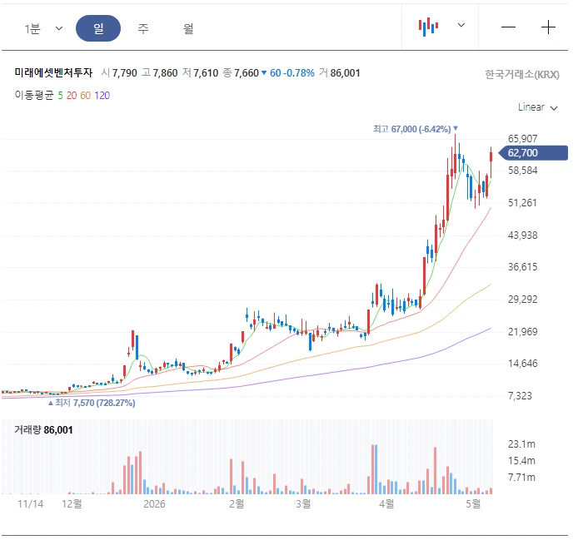Viewport: 583px width, 545px height.
Task: Toggle the 20-day moving average line
Action: 72,96
